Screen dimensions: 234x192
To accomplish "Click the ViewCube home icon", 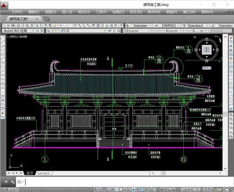I will point(194,37).
